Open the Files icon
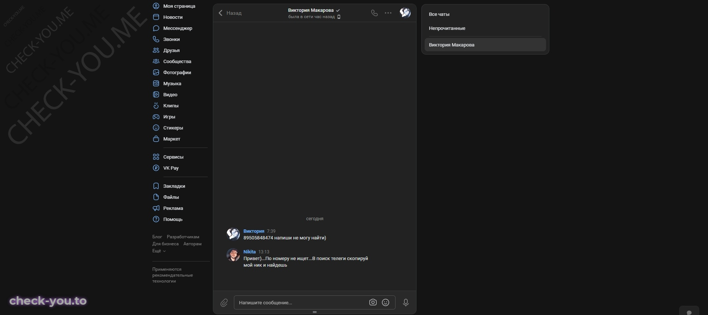Screen dimensions: 708x315 (x=156, y=197)
